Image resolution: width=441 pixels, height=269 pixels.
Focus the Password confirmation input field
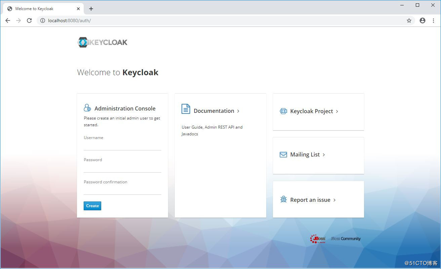(x=122, y=190)
